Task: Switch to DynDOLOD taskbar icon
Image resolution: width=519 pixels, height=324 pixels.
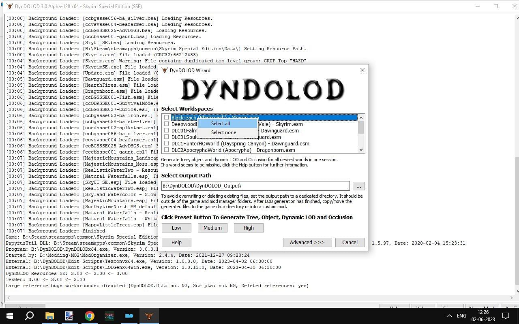Action: coord(149,316)
